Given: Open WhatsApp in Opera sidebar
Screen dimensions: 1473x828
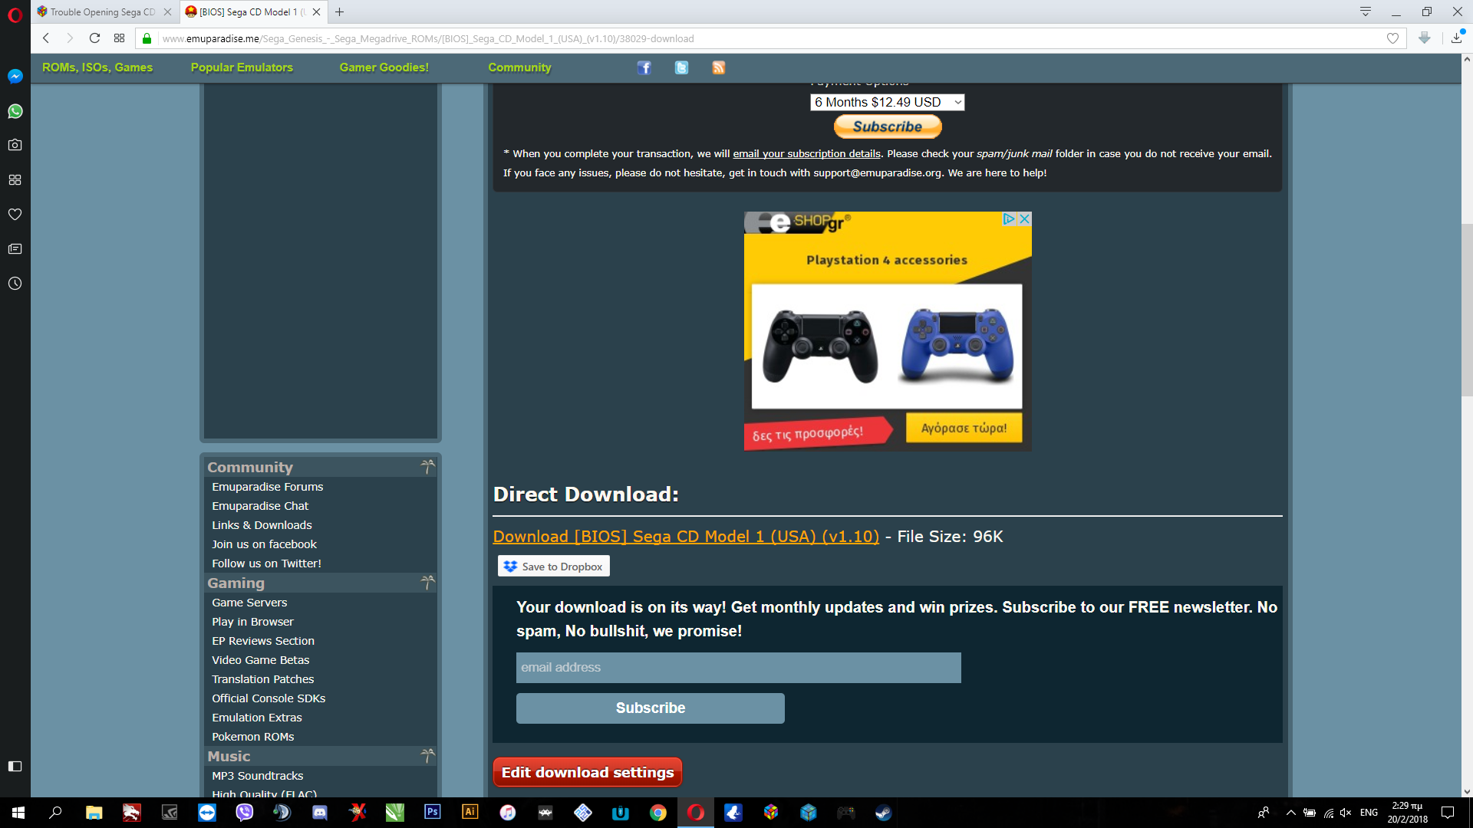Looking at the screenshot, I should click(15, 111).
